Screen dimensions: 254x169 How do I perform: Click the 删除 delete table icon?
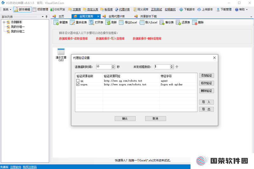195,23
